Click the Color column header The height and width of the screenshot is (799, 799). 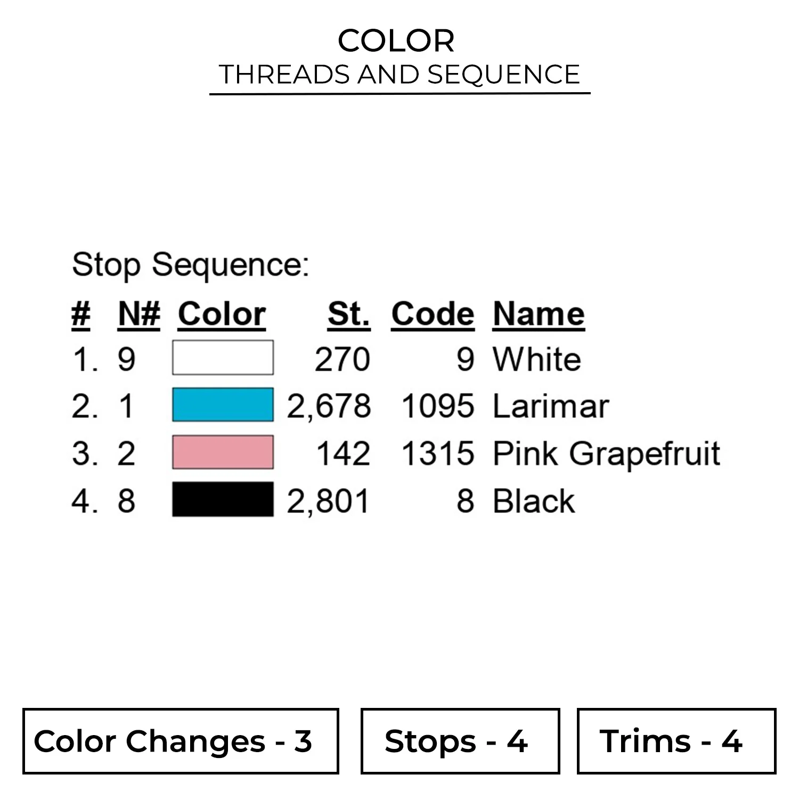pyautogui.click(x=222, y=314)
